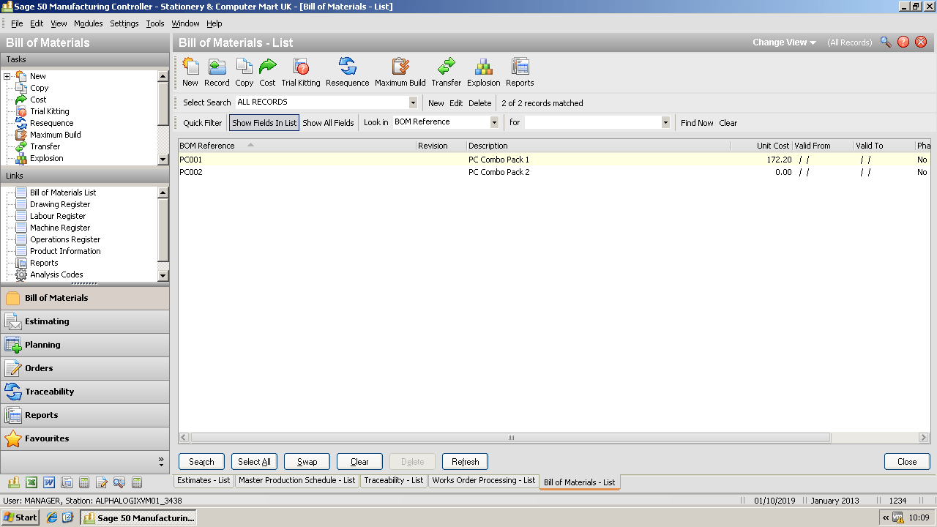The height and width of the screenshot is (527, 937).
Task: Open Product Information link
Action: (x=65, y=251)
